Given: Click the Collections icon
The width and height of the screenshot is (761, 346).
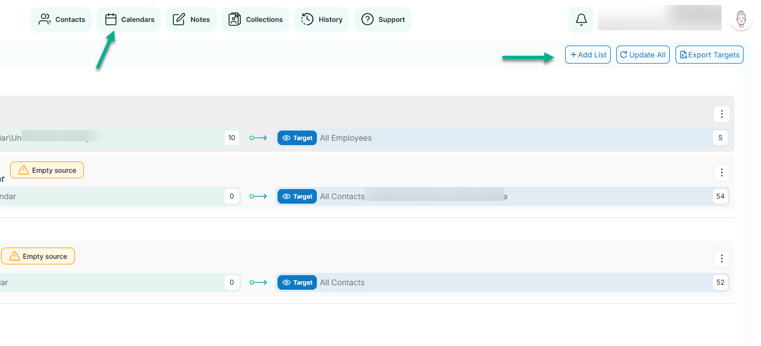Looking at the screenshot, I should tap(235, 19).
